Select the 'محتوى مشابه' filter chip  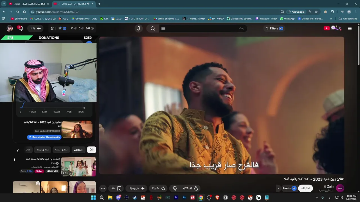(61, 150)
